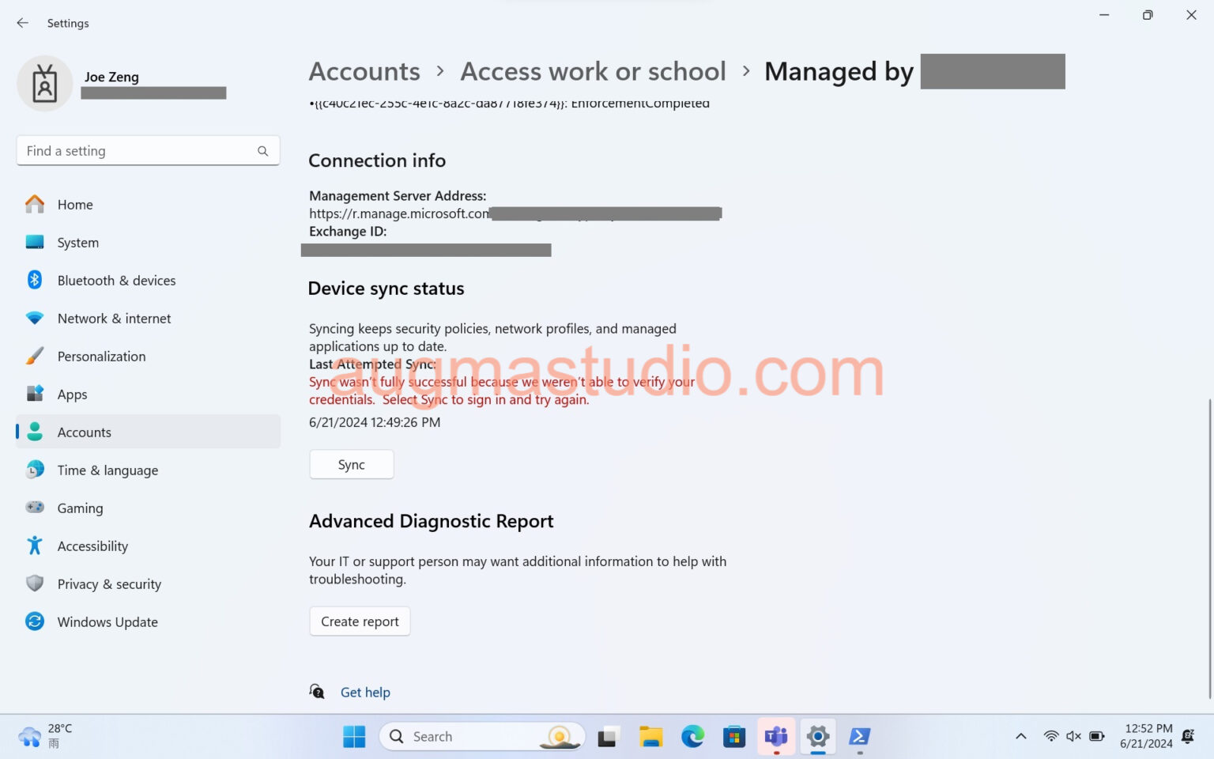
Task: Click the Create report button
Action: 360,621
